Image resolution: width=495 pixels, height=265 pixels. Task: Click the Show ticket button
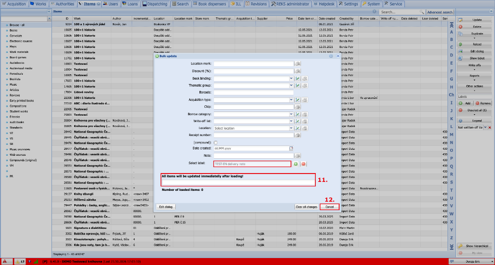click(x=474, y=58)
